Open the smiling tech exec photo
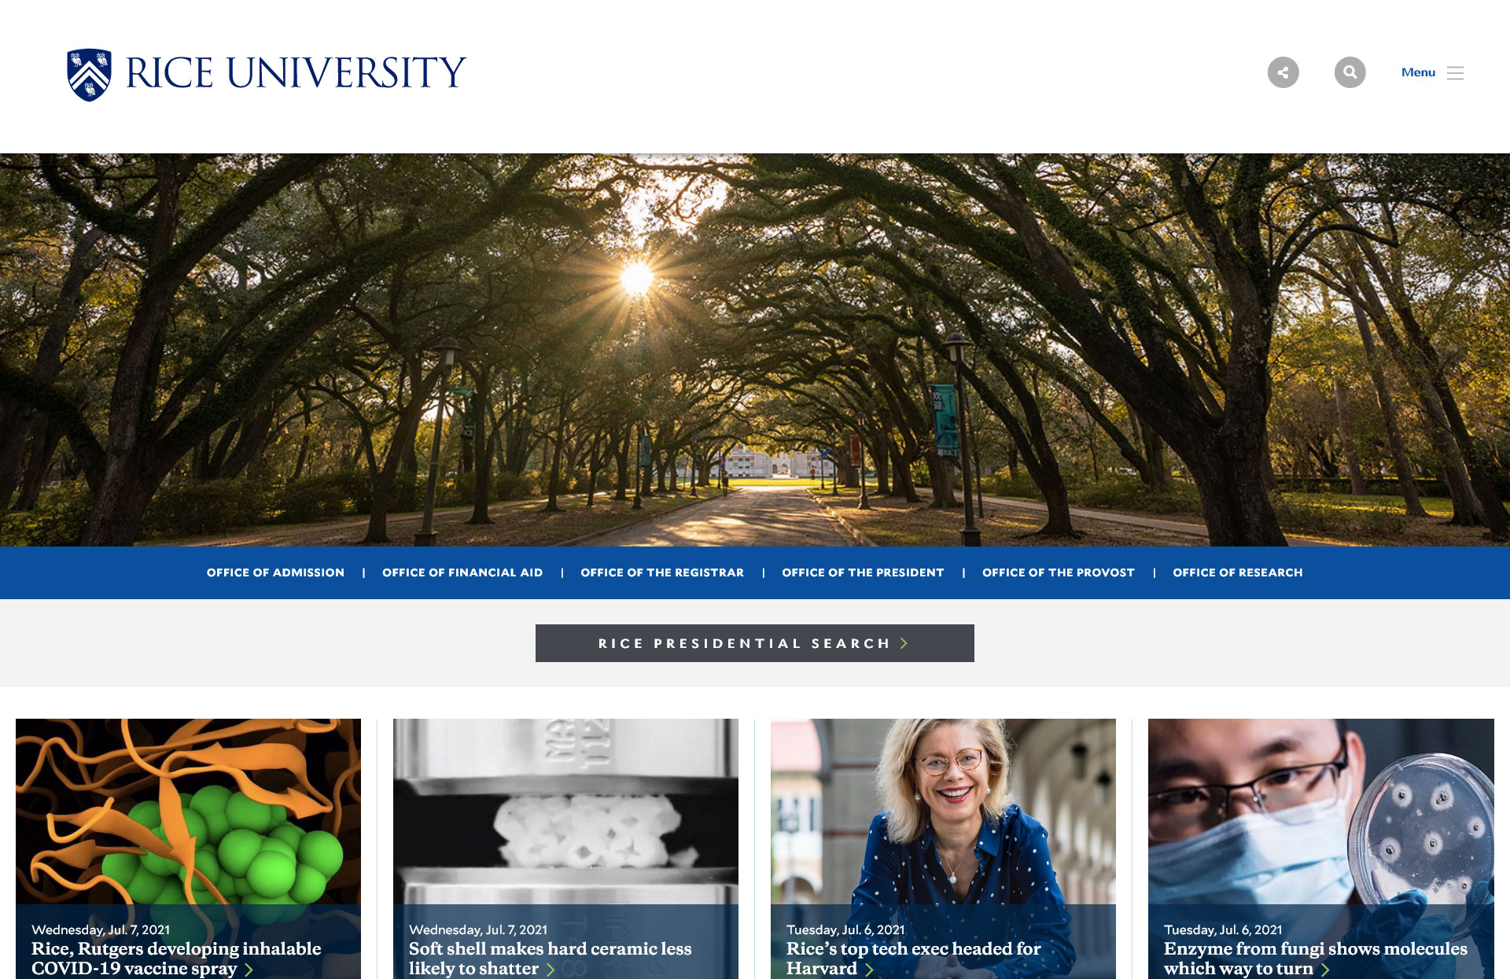This screenshot has height=979, width=1510. (x=943, y=811)
